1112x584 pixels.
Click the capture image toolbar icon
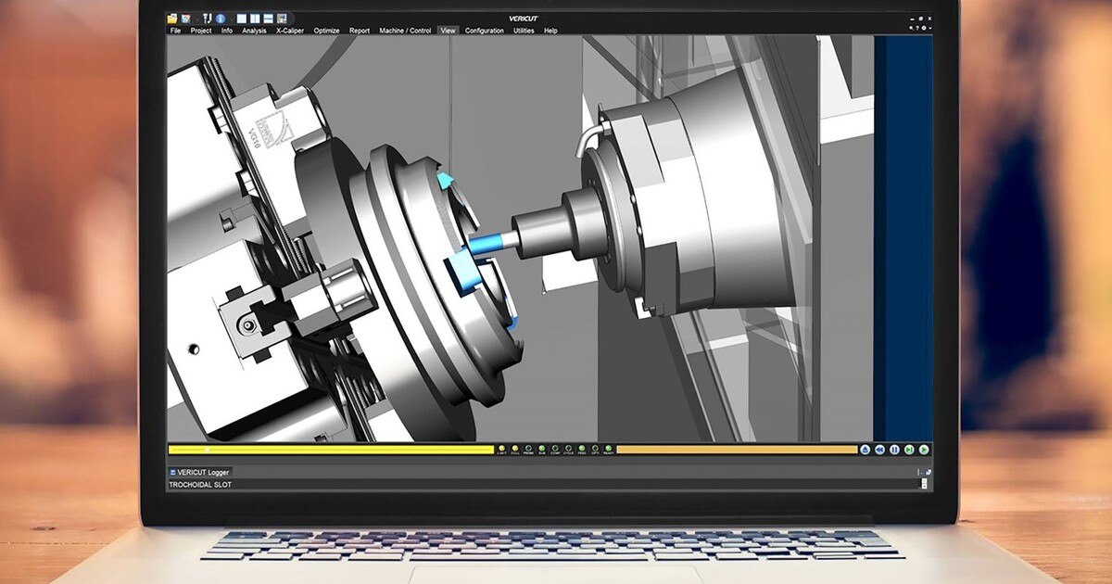tap(281, 19)
